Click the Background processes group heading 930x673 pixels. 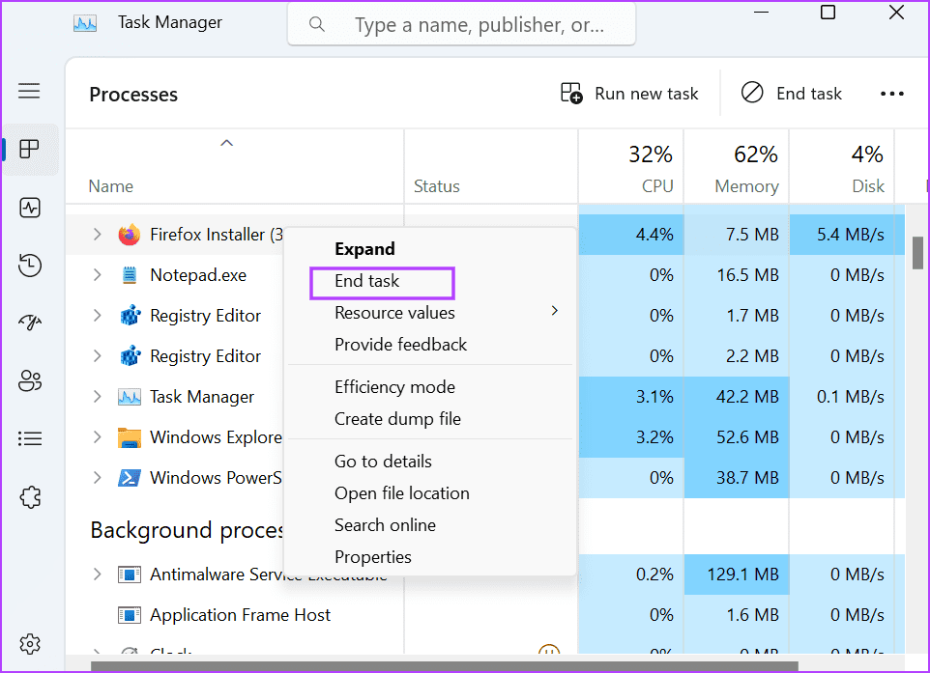[187, 530]
